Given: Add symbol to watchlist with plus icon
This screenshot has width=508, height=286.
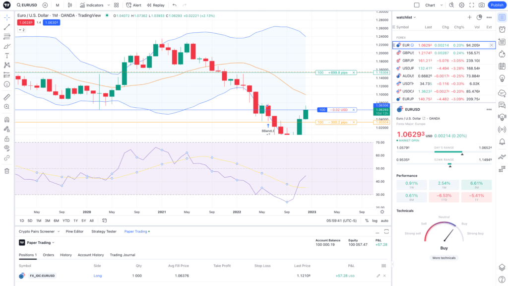Looking at the screenshot, I should 469,17.
